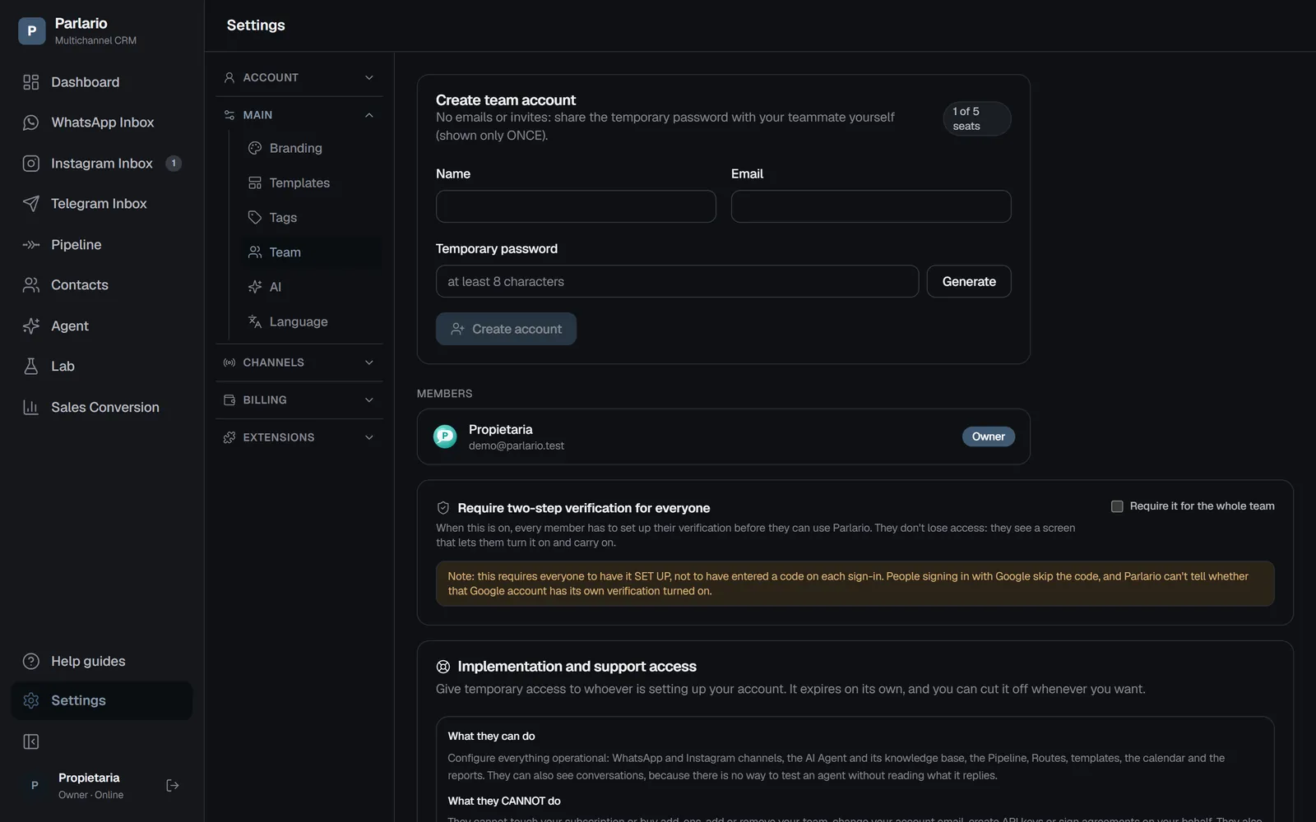This screenshot has width=1316, height=822.
Task: Go to Settings in the sidebar
Action: pos(102,700)
